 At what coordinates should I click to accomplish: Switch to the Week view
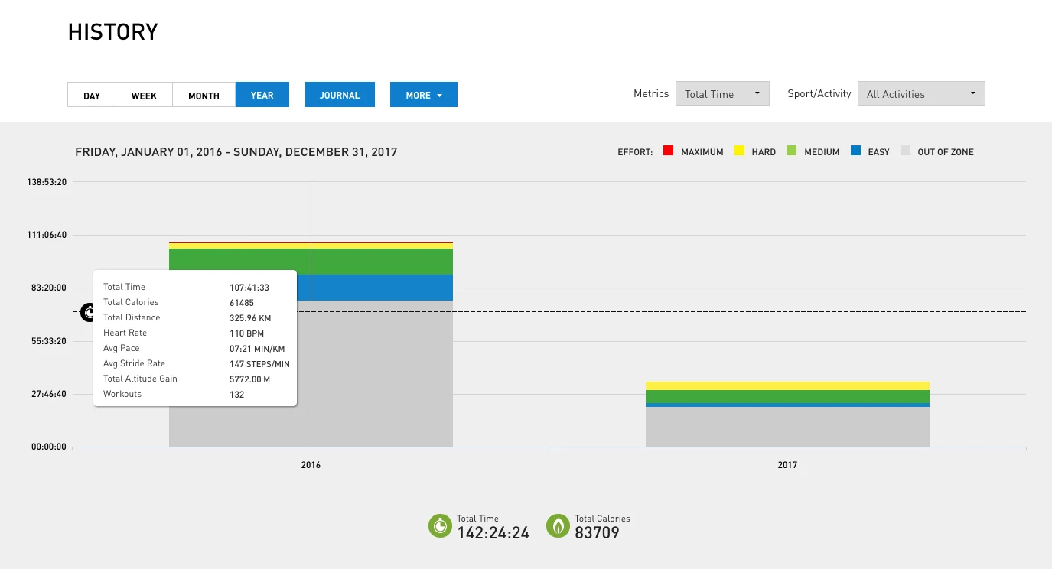144,95
